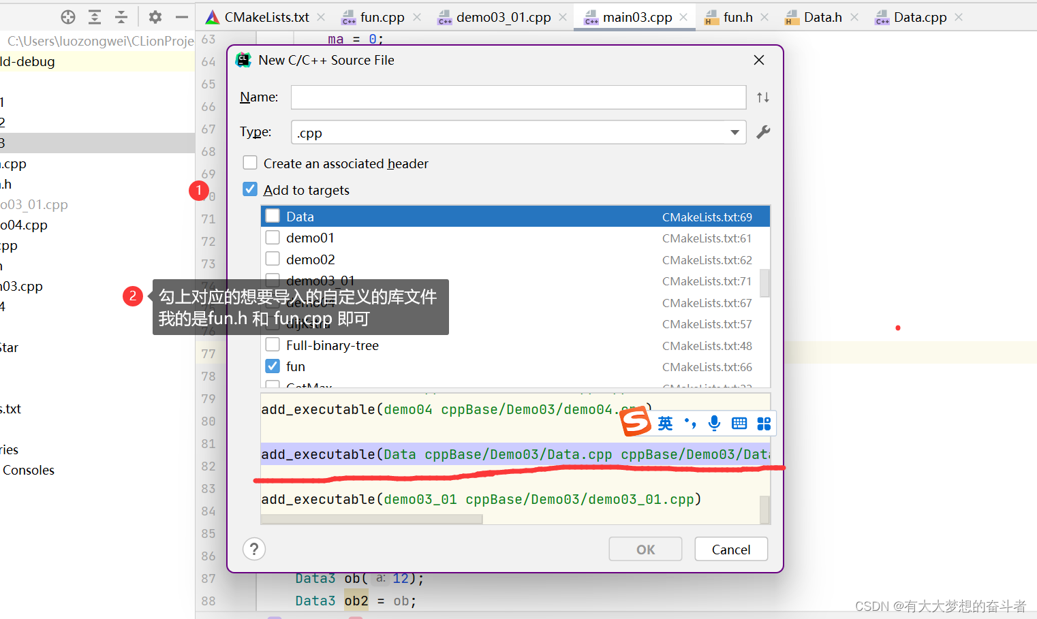
Task: Open the Sogou toolbox grid icon
Action: [764, 424]
